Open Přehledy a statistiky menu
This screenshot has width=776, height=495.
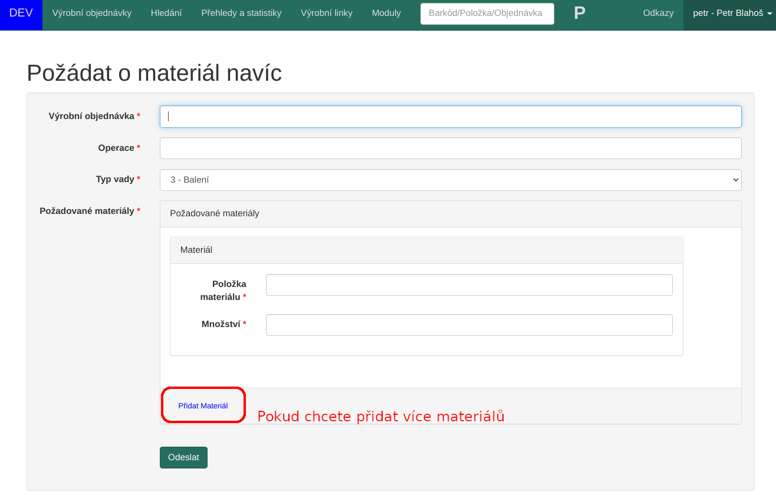point(241,13)
